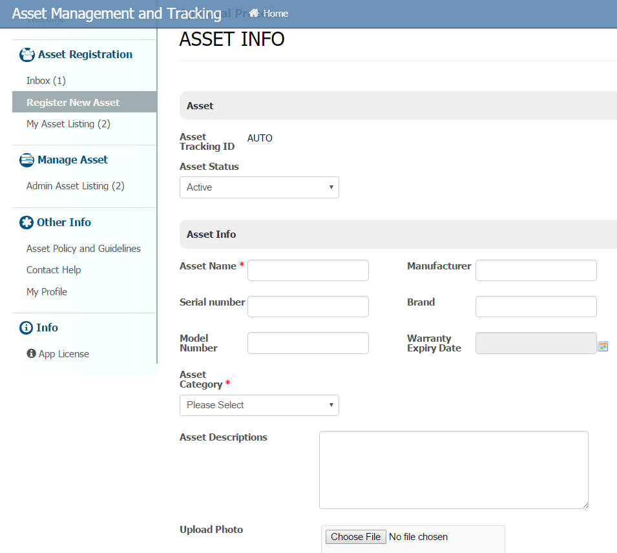
Task: Open the Contact Help link
Action: point(54,270)
